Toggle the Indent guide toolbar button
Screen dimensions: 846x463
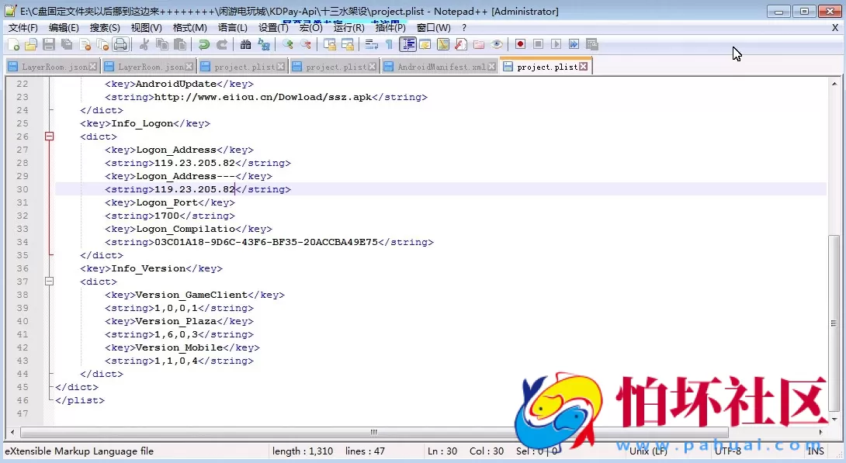[x=407, y=45]
